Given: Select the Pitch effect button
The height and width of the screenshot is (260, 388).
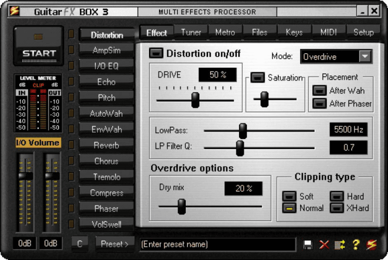Looking at the screenshot, I should [x=107, y=98].
